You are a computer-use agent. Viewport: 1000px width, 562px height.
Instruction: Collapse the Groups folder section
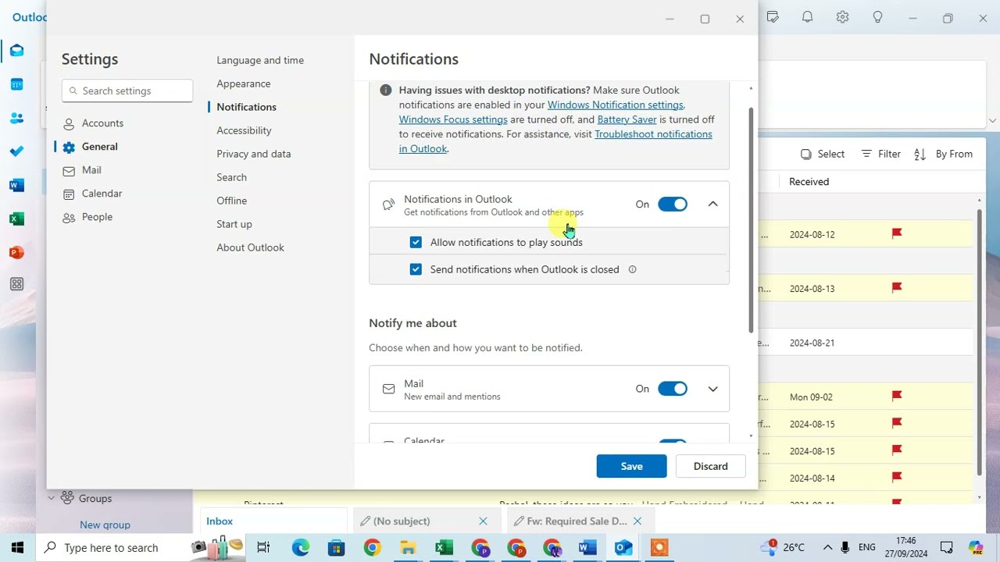pyautogui.click(x=51, y=498)
